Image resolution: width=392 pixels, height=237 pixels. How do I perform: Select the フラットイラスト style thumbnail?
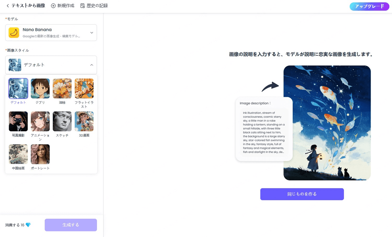[84, 89]
